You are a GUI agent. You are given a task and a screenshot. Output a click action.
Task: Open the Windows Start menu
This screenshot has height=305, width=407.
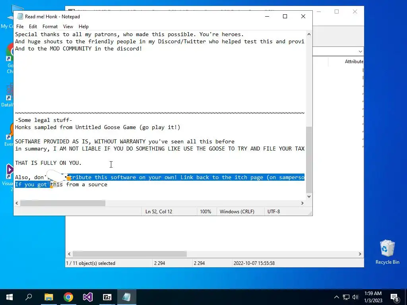tap(10, 297)
